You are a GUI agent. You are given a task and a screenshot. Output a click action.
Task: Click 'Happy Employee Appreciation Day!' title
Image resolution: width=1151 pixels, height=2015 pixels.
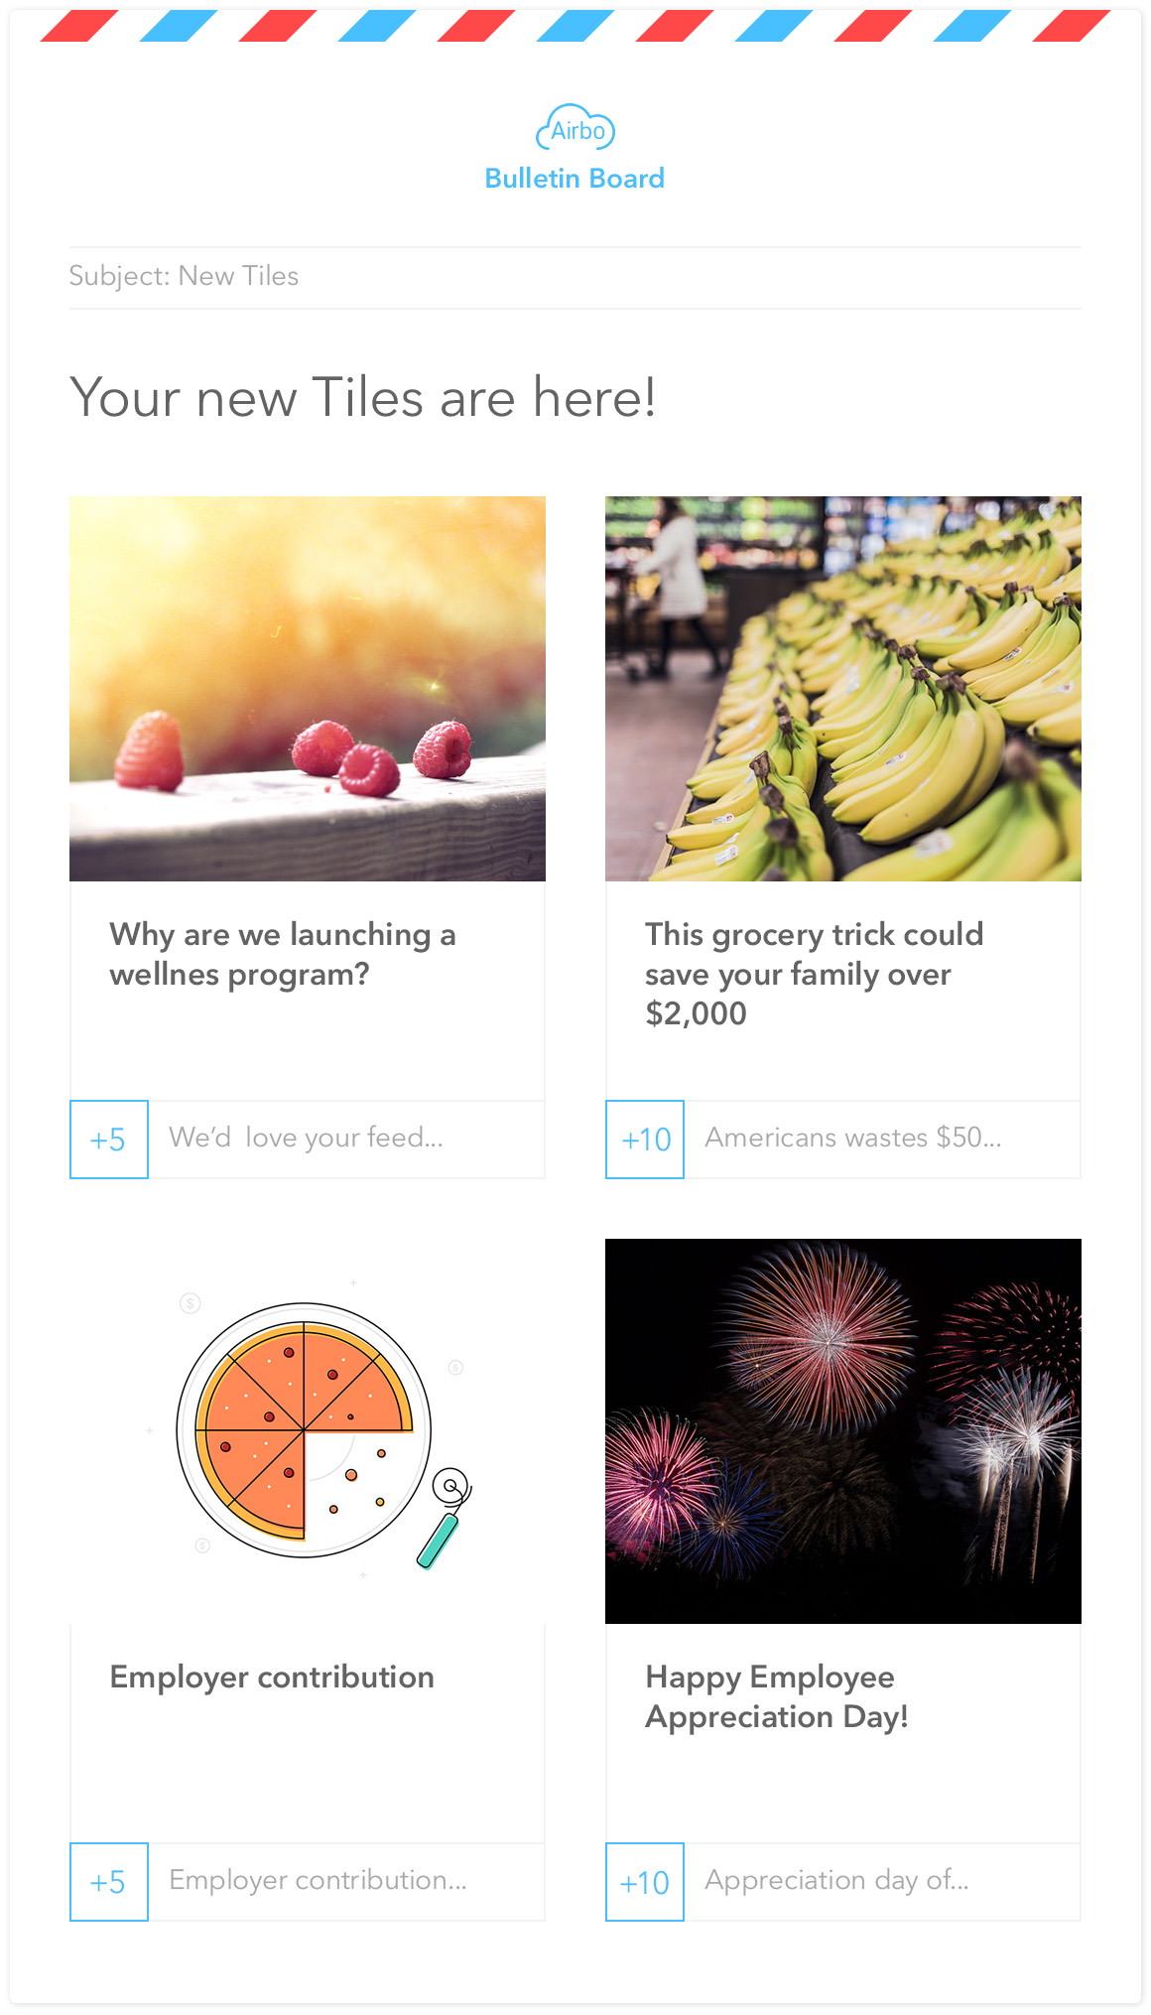[x=777, y=1696]
